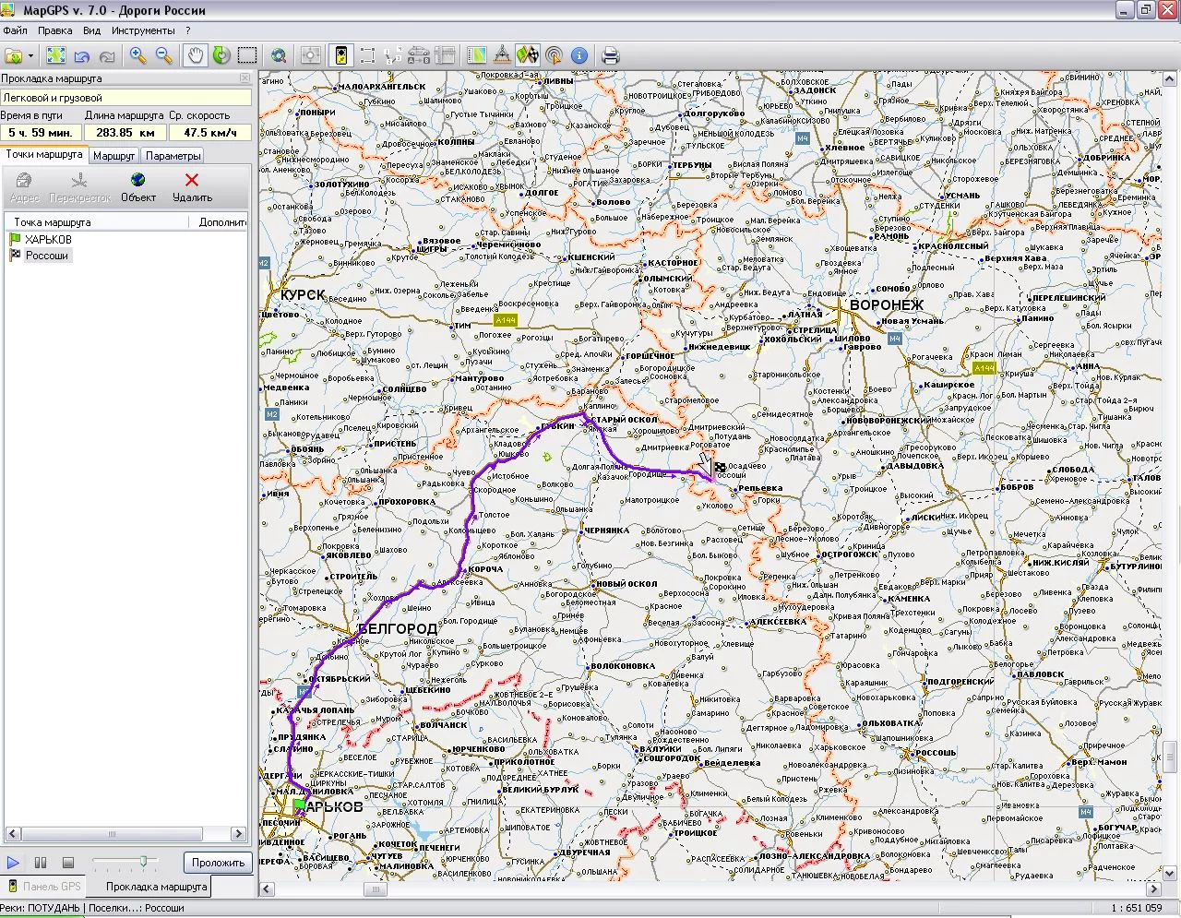Screen dimensions: 1181x918
Task: Click the map horizontal scrollbar thumb
Action: pos(375,889)
